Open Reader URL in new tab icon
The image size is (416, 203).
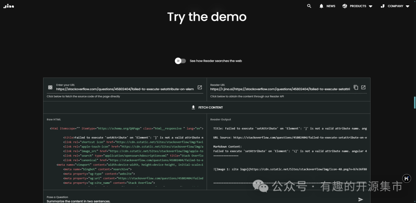(363, 87)
